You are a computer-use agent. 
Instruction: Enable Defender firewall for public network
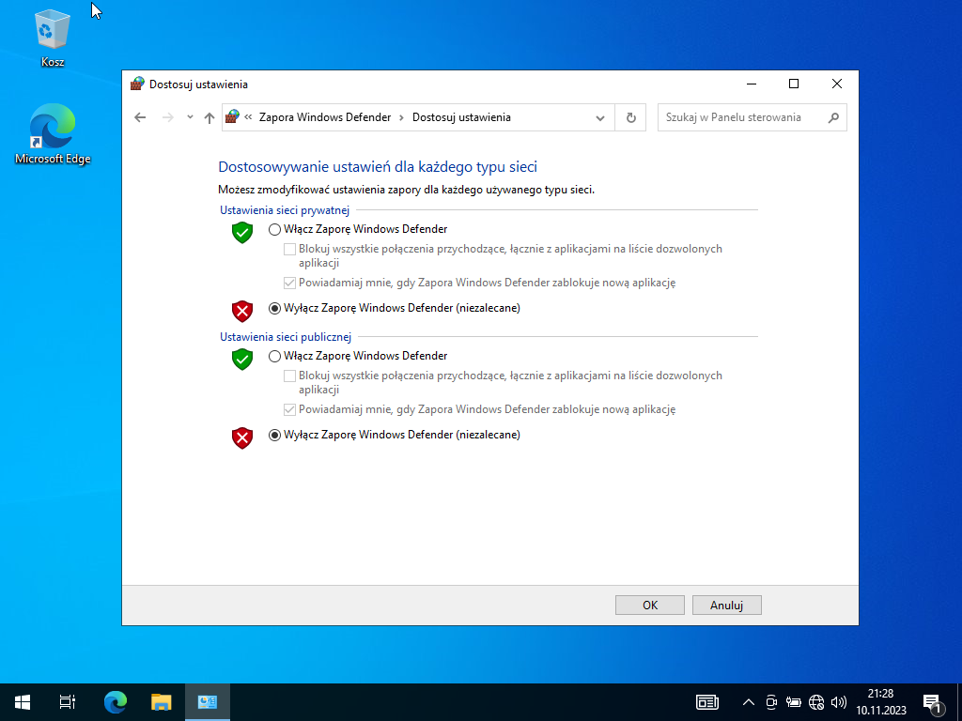[x=275, y=356]
